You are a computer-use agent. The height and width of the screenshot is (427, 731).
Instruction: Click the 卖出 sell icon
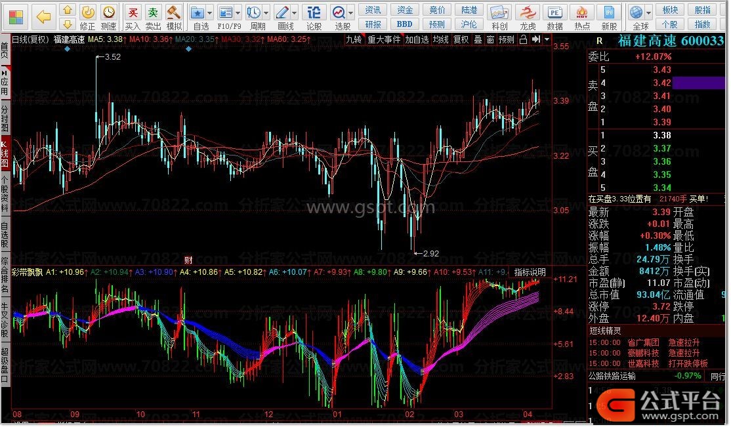[x=153, y=17]
